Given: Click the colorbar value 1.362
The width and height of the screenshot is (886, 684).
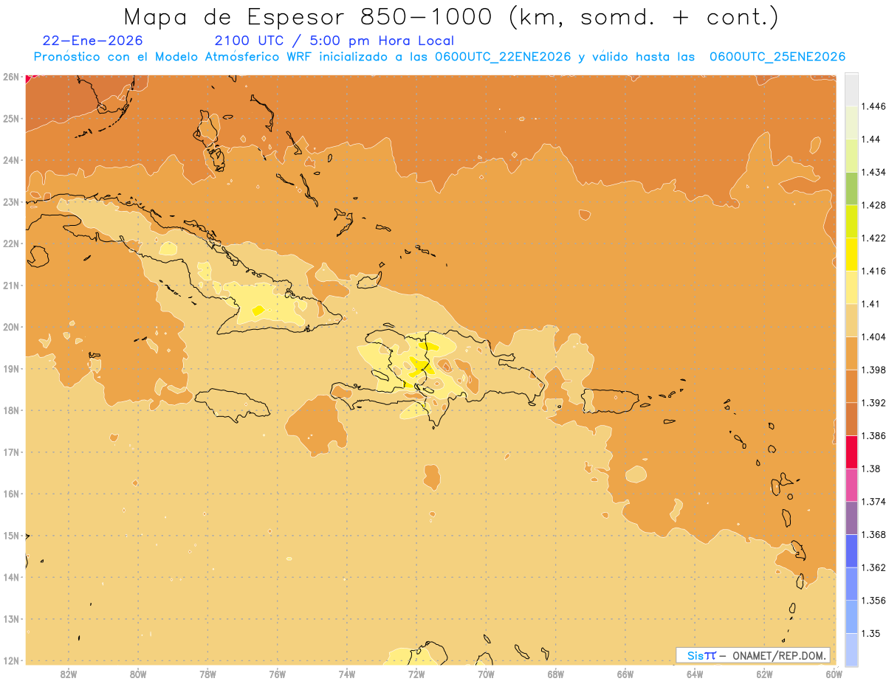Looking at the screenshot, I should 873,567.
